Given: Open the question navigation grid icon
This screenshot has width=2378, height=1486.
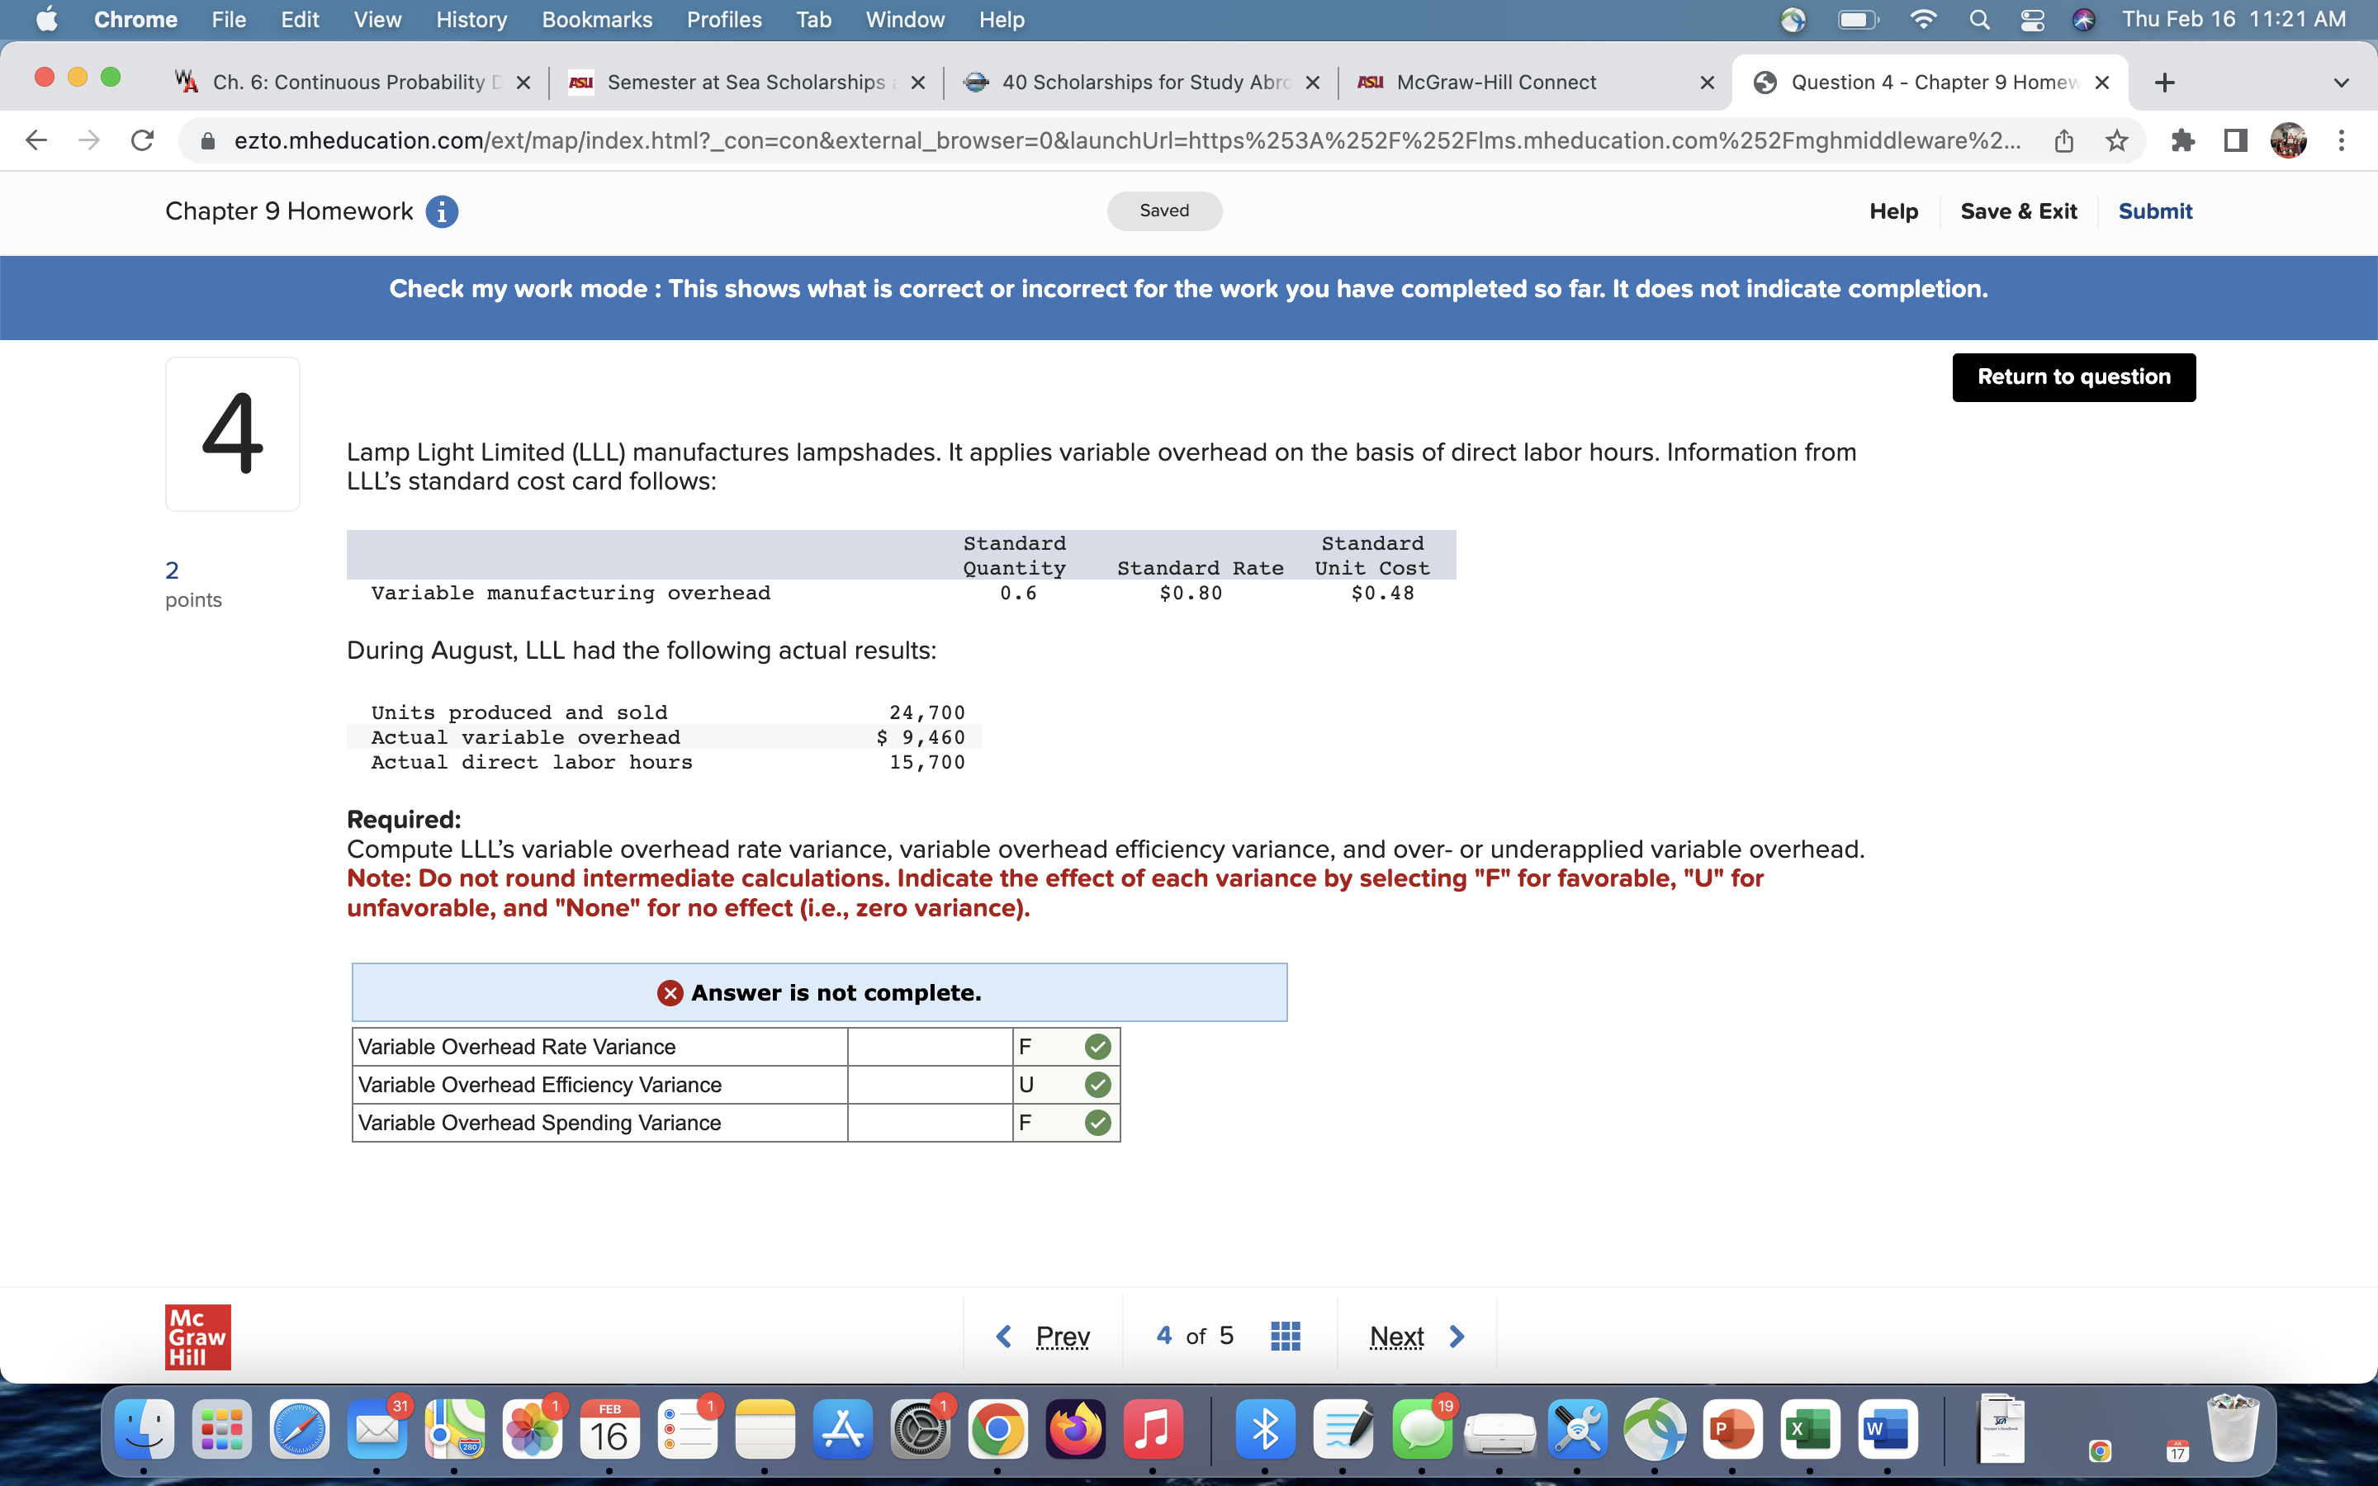Looking at the screenshot, I should 1286,1335.
